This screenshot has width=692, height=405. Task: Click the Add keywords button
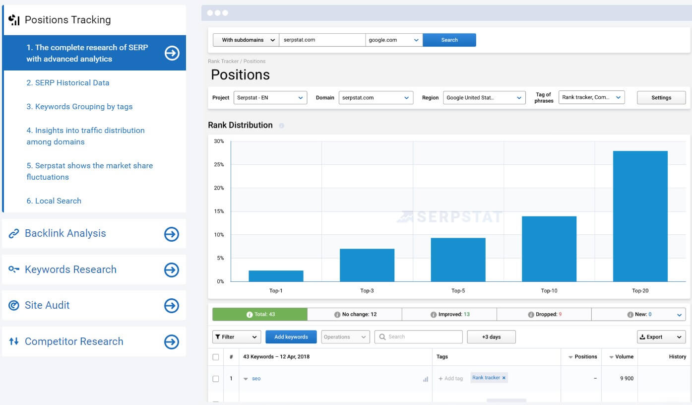pyautogui.click(x=291, y=337)
